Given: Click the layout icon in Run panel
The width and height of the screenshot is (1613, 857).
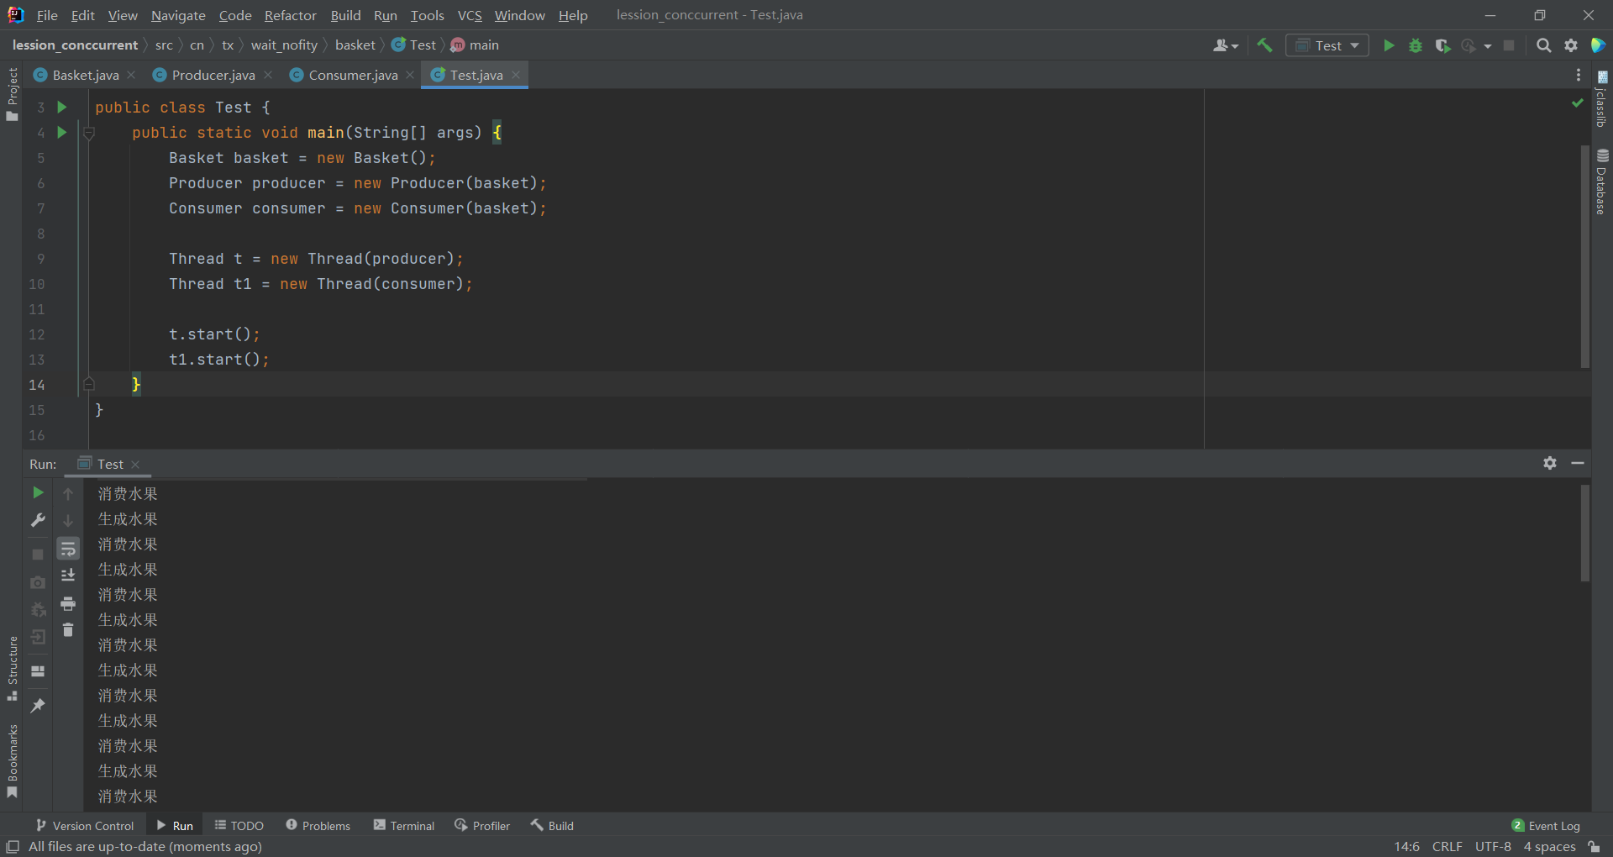Looking at the screenshot, I should [38, 671].
